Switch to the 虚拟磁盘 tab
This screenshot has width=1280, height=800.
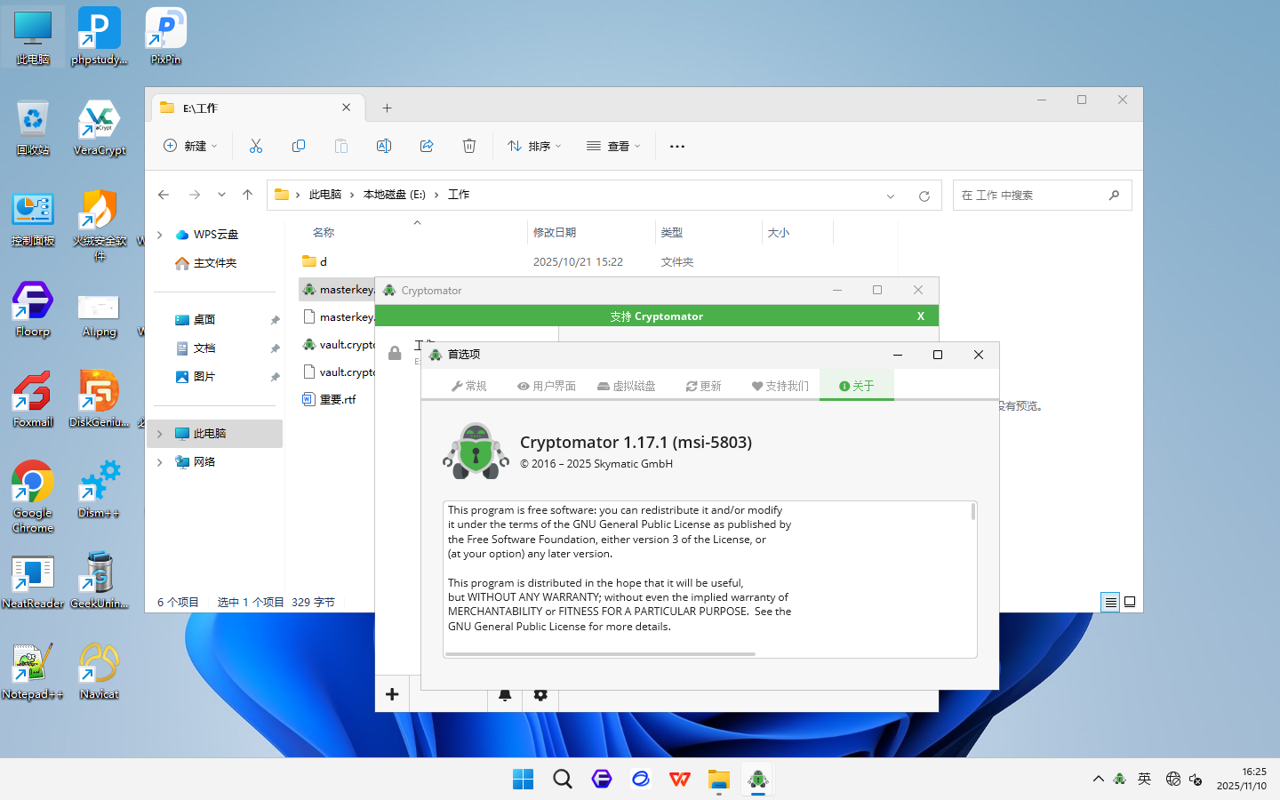point(627,386)
